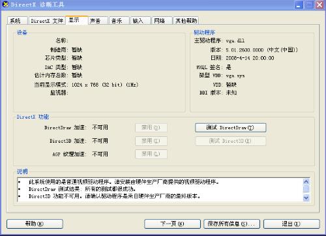Go to next page with 下一页
Screen dimensions: 326x236
(x=172, y=224)
